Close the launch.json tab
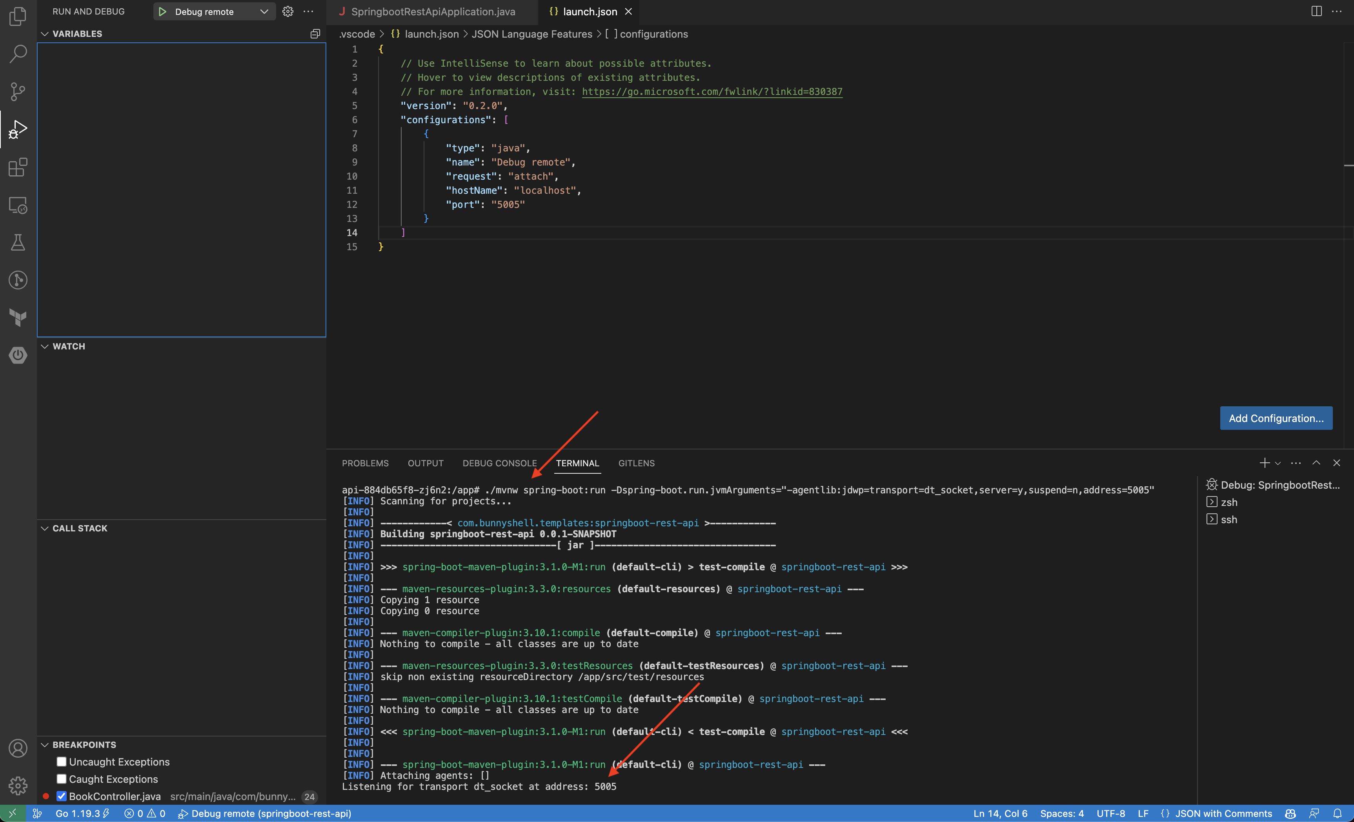 pyautogui.click(x=629, y=11)
